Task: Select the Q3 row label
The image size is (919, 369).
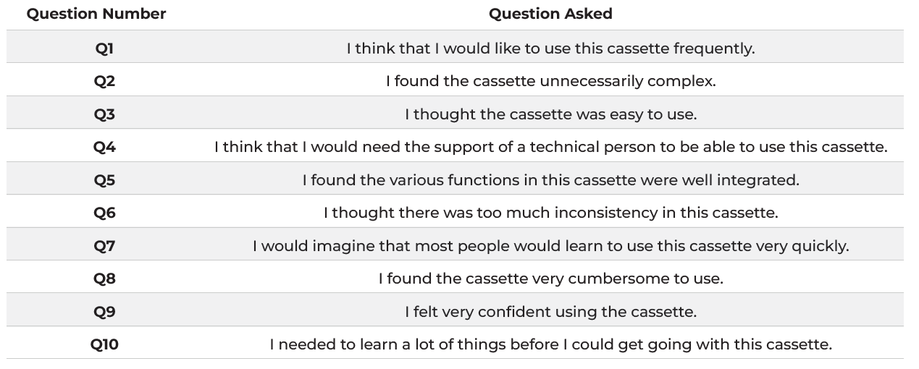Action: pyautogui.click(x=104, y=114)
